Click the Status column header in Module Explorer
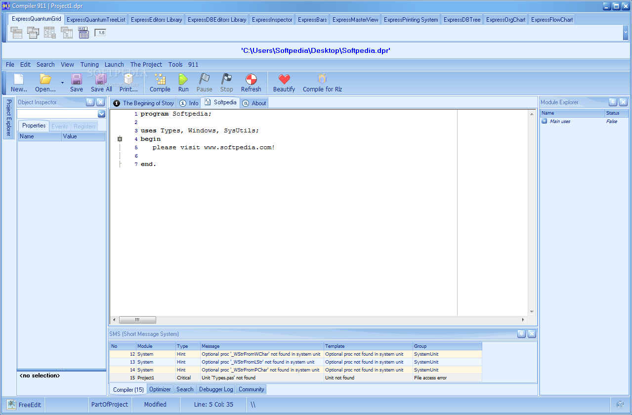Screen dimensions: 632x415 [616, 113]
